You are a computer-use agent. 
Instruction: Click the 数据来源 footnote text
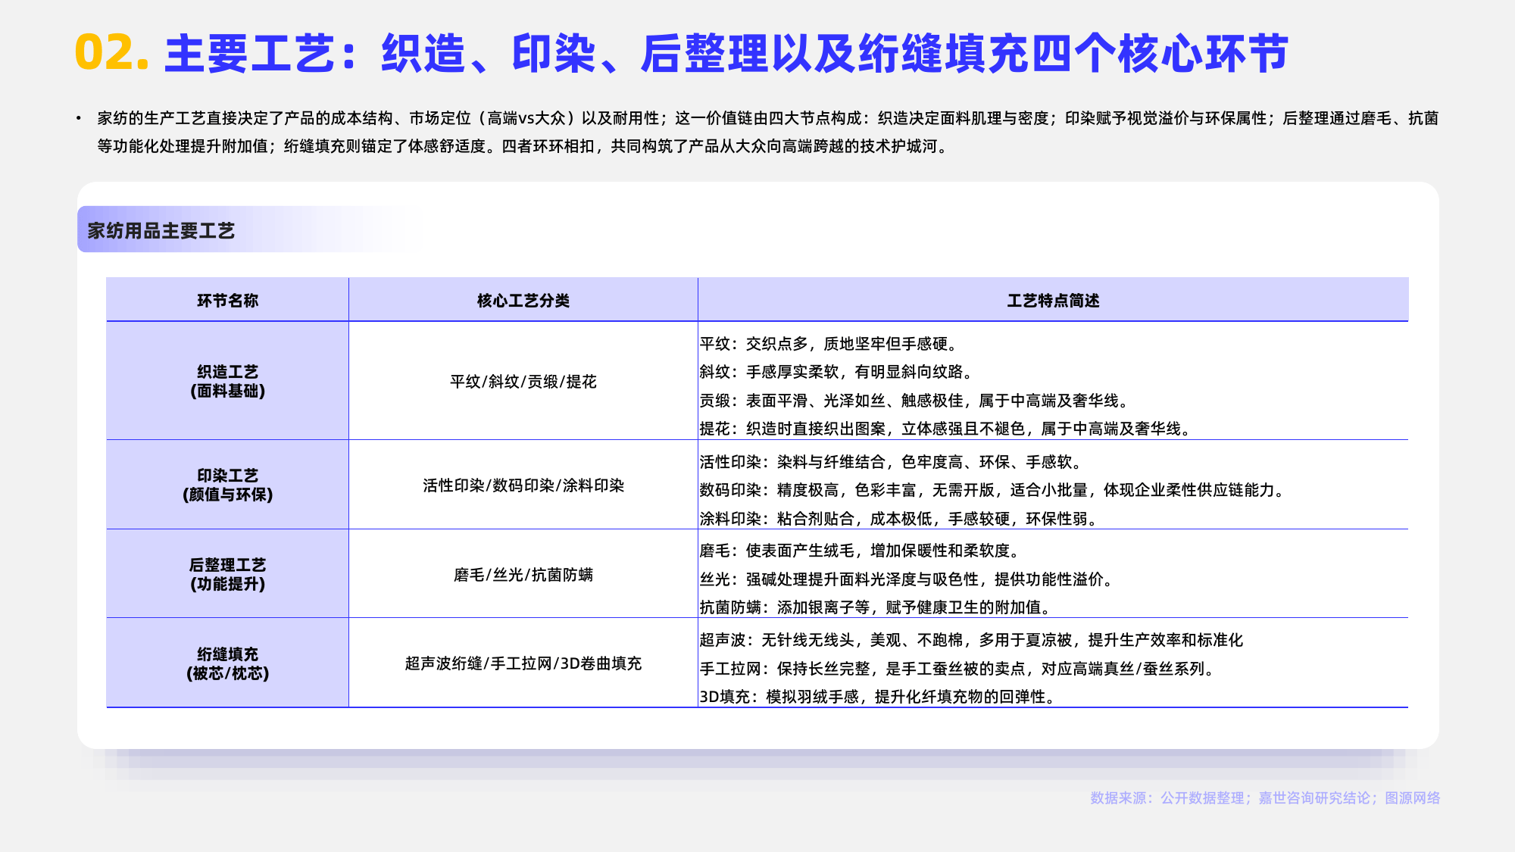pos(1264,797)
